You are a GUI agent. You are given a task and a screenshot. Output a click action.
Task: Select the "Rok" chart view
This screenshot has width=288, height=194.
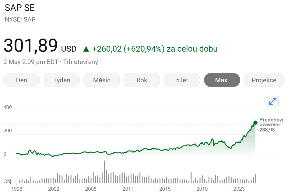tap(142, 80)
